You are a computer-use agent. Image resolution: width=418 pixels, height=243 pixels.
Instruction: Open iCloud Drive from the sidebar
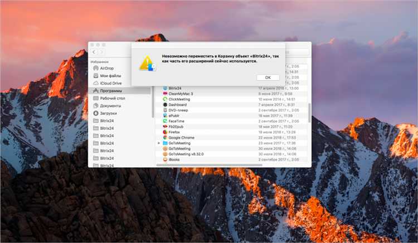tap(111, 83)
